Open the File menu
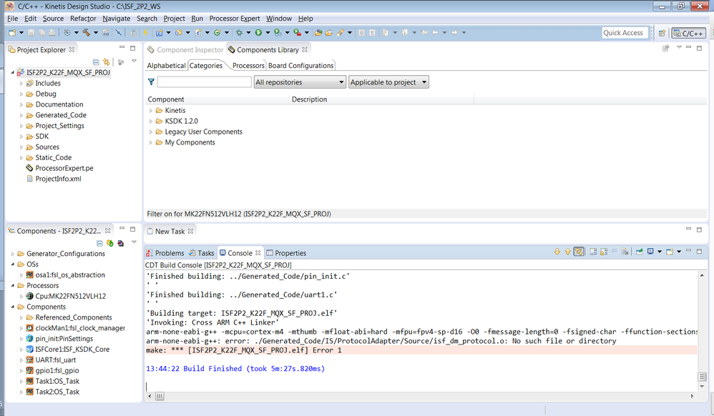 coord(12,19)
